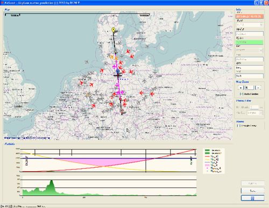Click the button above the pause control

point(252,191)
